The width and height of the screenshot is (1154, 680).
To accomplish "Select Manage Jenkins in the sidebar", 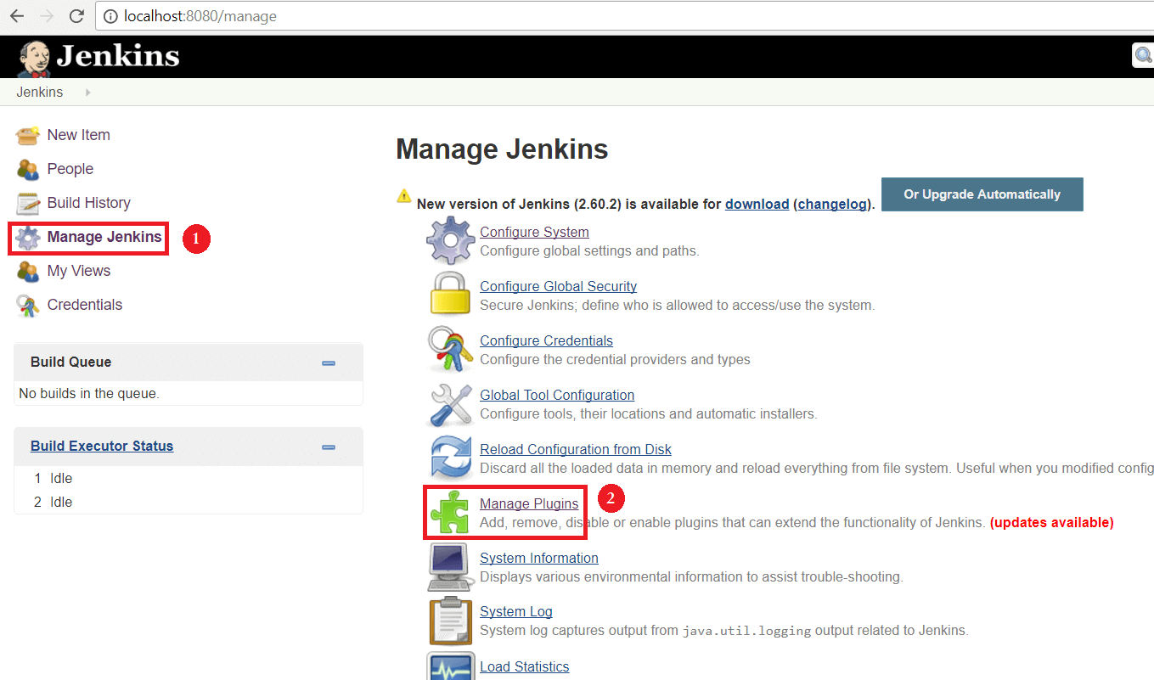I will click(104, 237).
